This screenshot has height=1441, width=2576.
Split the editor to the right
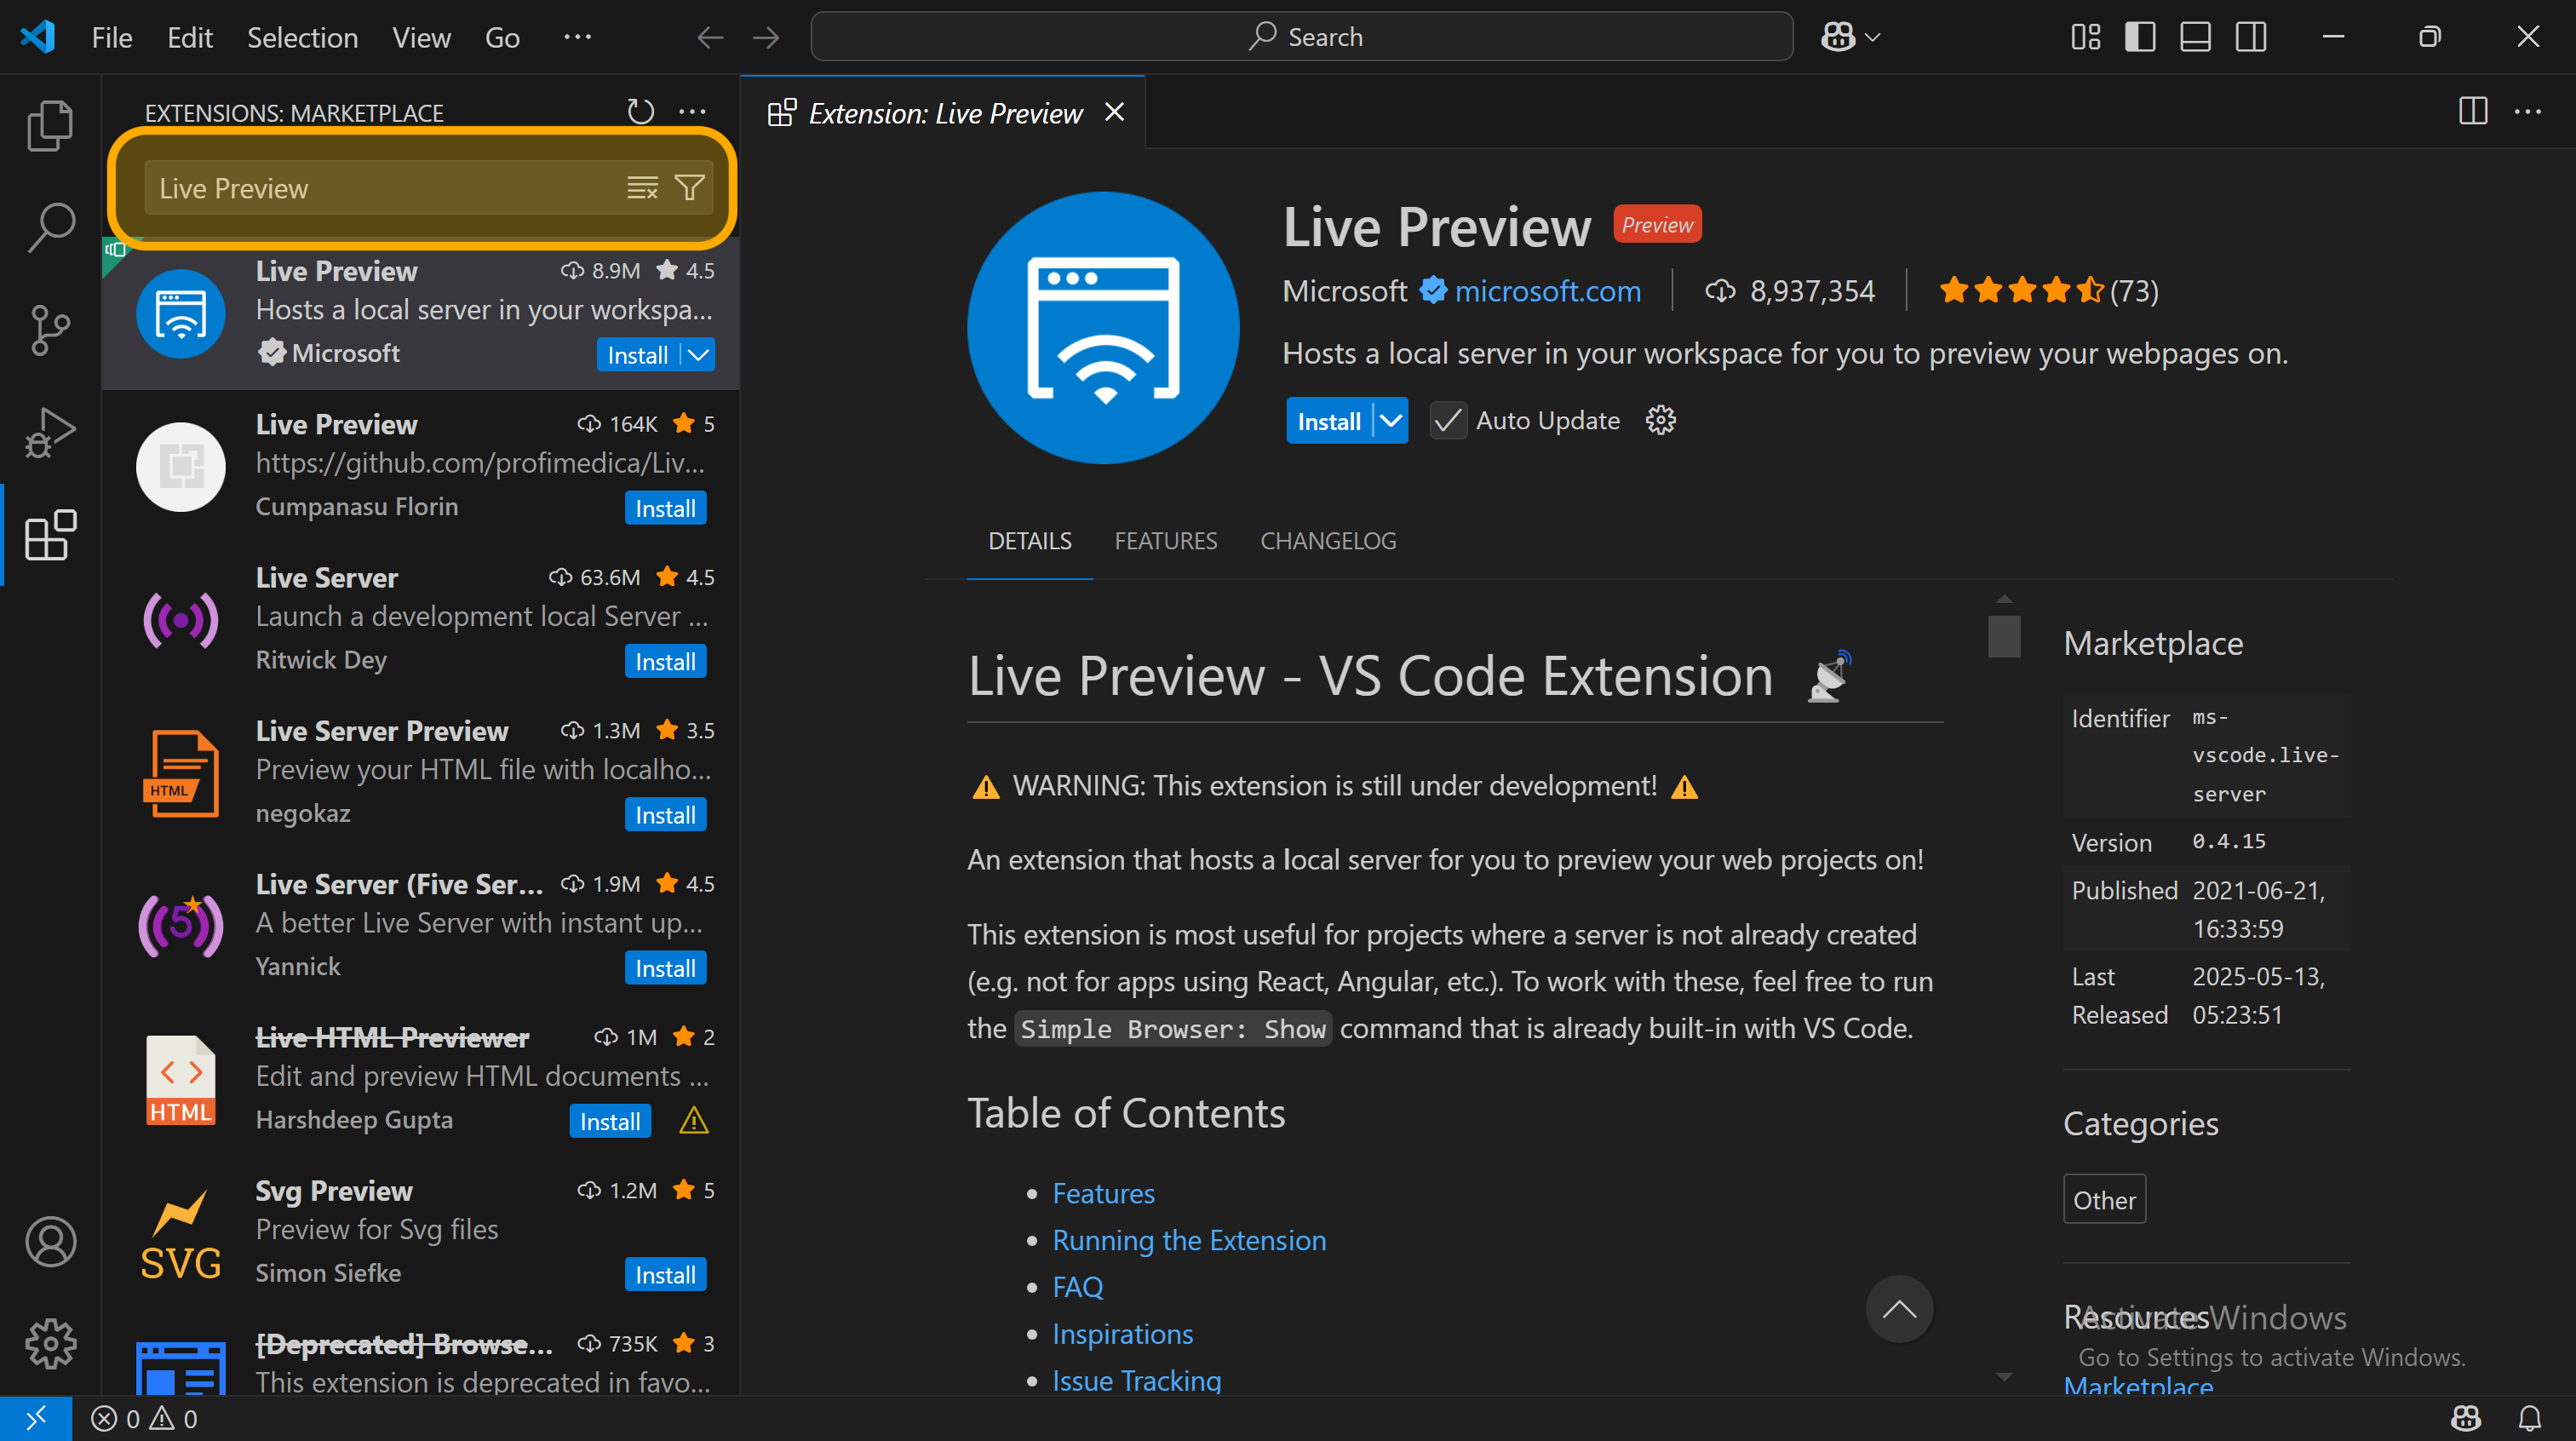[x=2472, y=111]
